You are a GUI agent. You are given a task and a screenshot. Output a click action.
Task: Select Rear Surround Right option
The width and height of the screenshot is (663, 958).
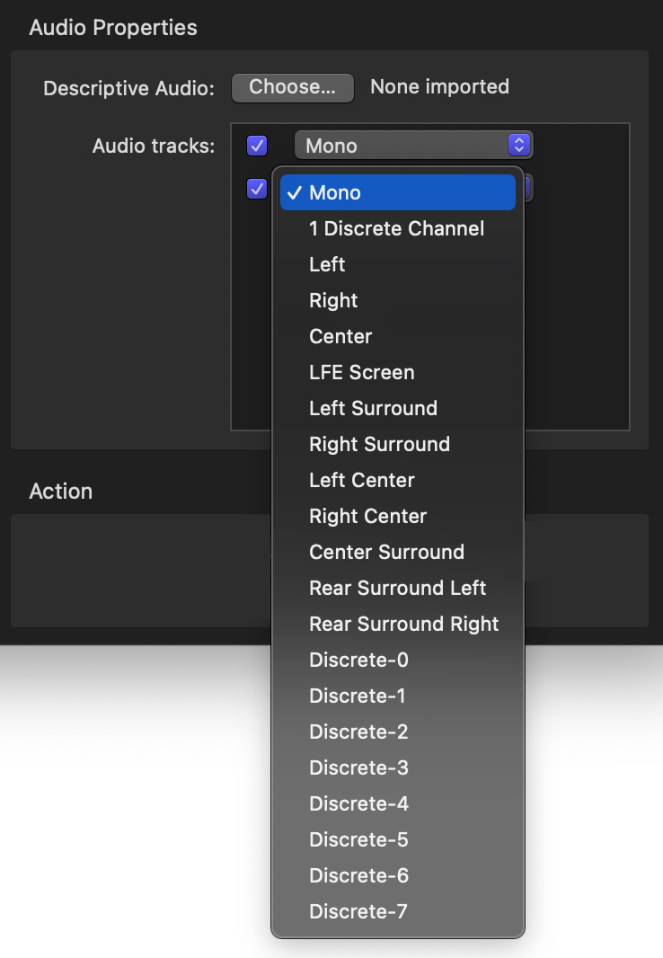[x=398, y=624]
